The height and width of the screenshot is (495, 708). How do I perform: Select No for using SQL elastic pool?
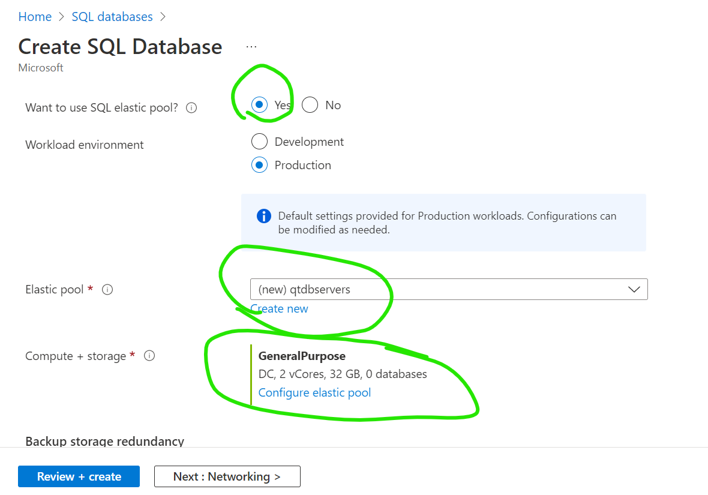[x=310, y=104]
